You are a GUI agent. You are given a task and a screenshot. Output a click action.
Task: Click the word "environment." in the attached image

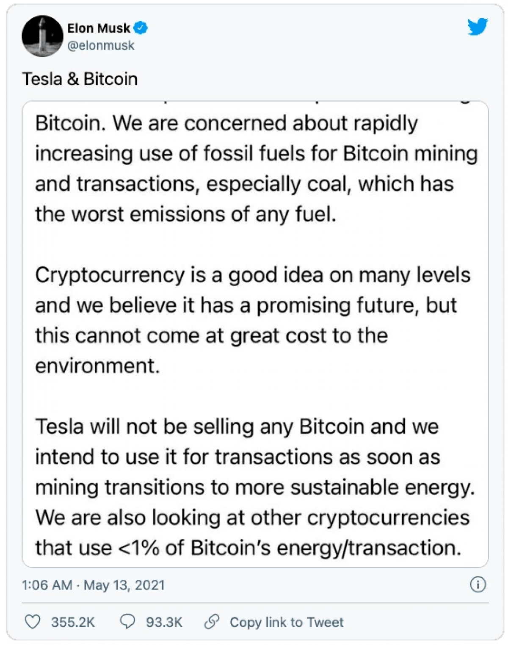click(x=97, y=366)
